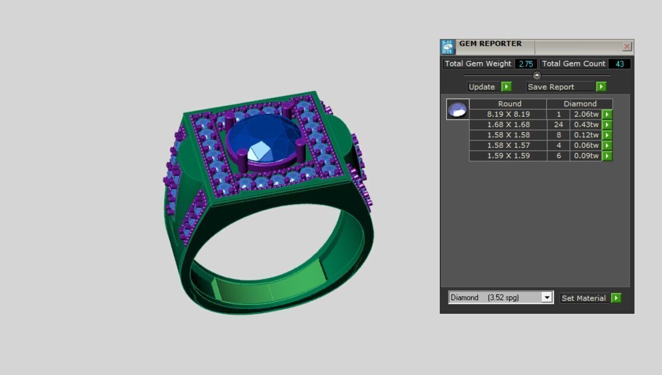Click the 0.06tw weight cell
This screenshot has width=662, height=375.
coord(586,145)
